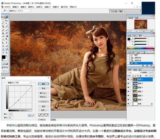The width and height of the screenshot is (160, 139).
Task: Select the Crop tool
Action: click(3, 26)
